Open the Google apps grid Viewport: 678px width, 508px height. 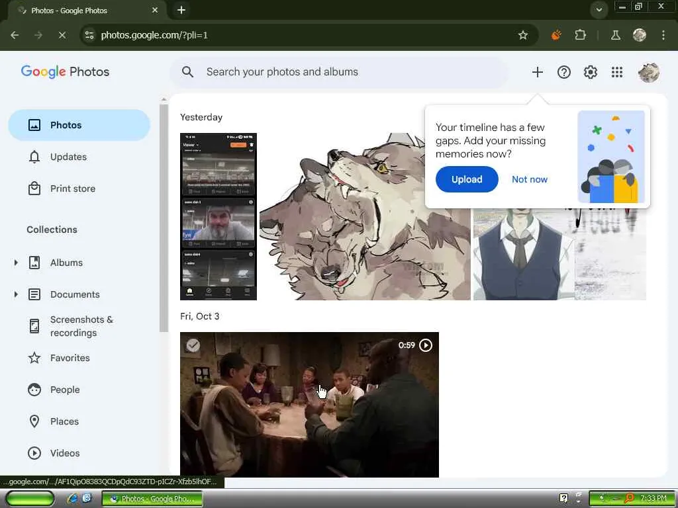click(x=617, y=72)
